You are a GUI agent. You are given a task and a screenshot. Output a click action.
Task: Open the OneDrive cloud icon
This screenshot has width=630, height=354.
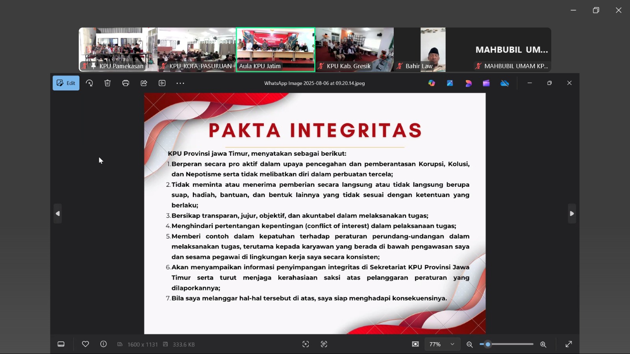[504, 83]
